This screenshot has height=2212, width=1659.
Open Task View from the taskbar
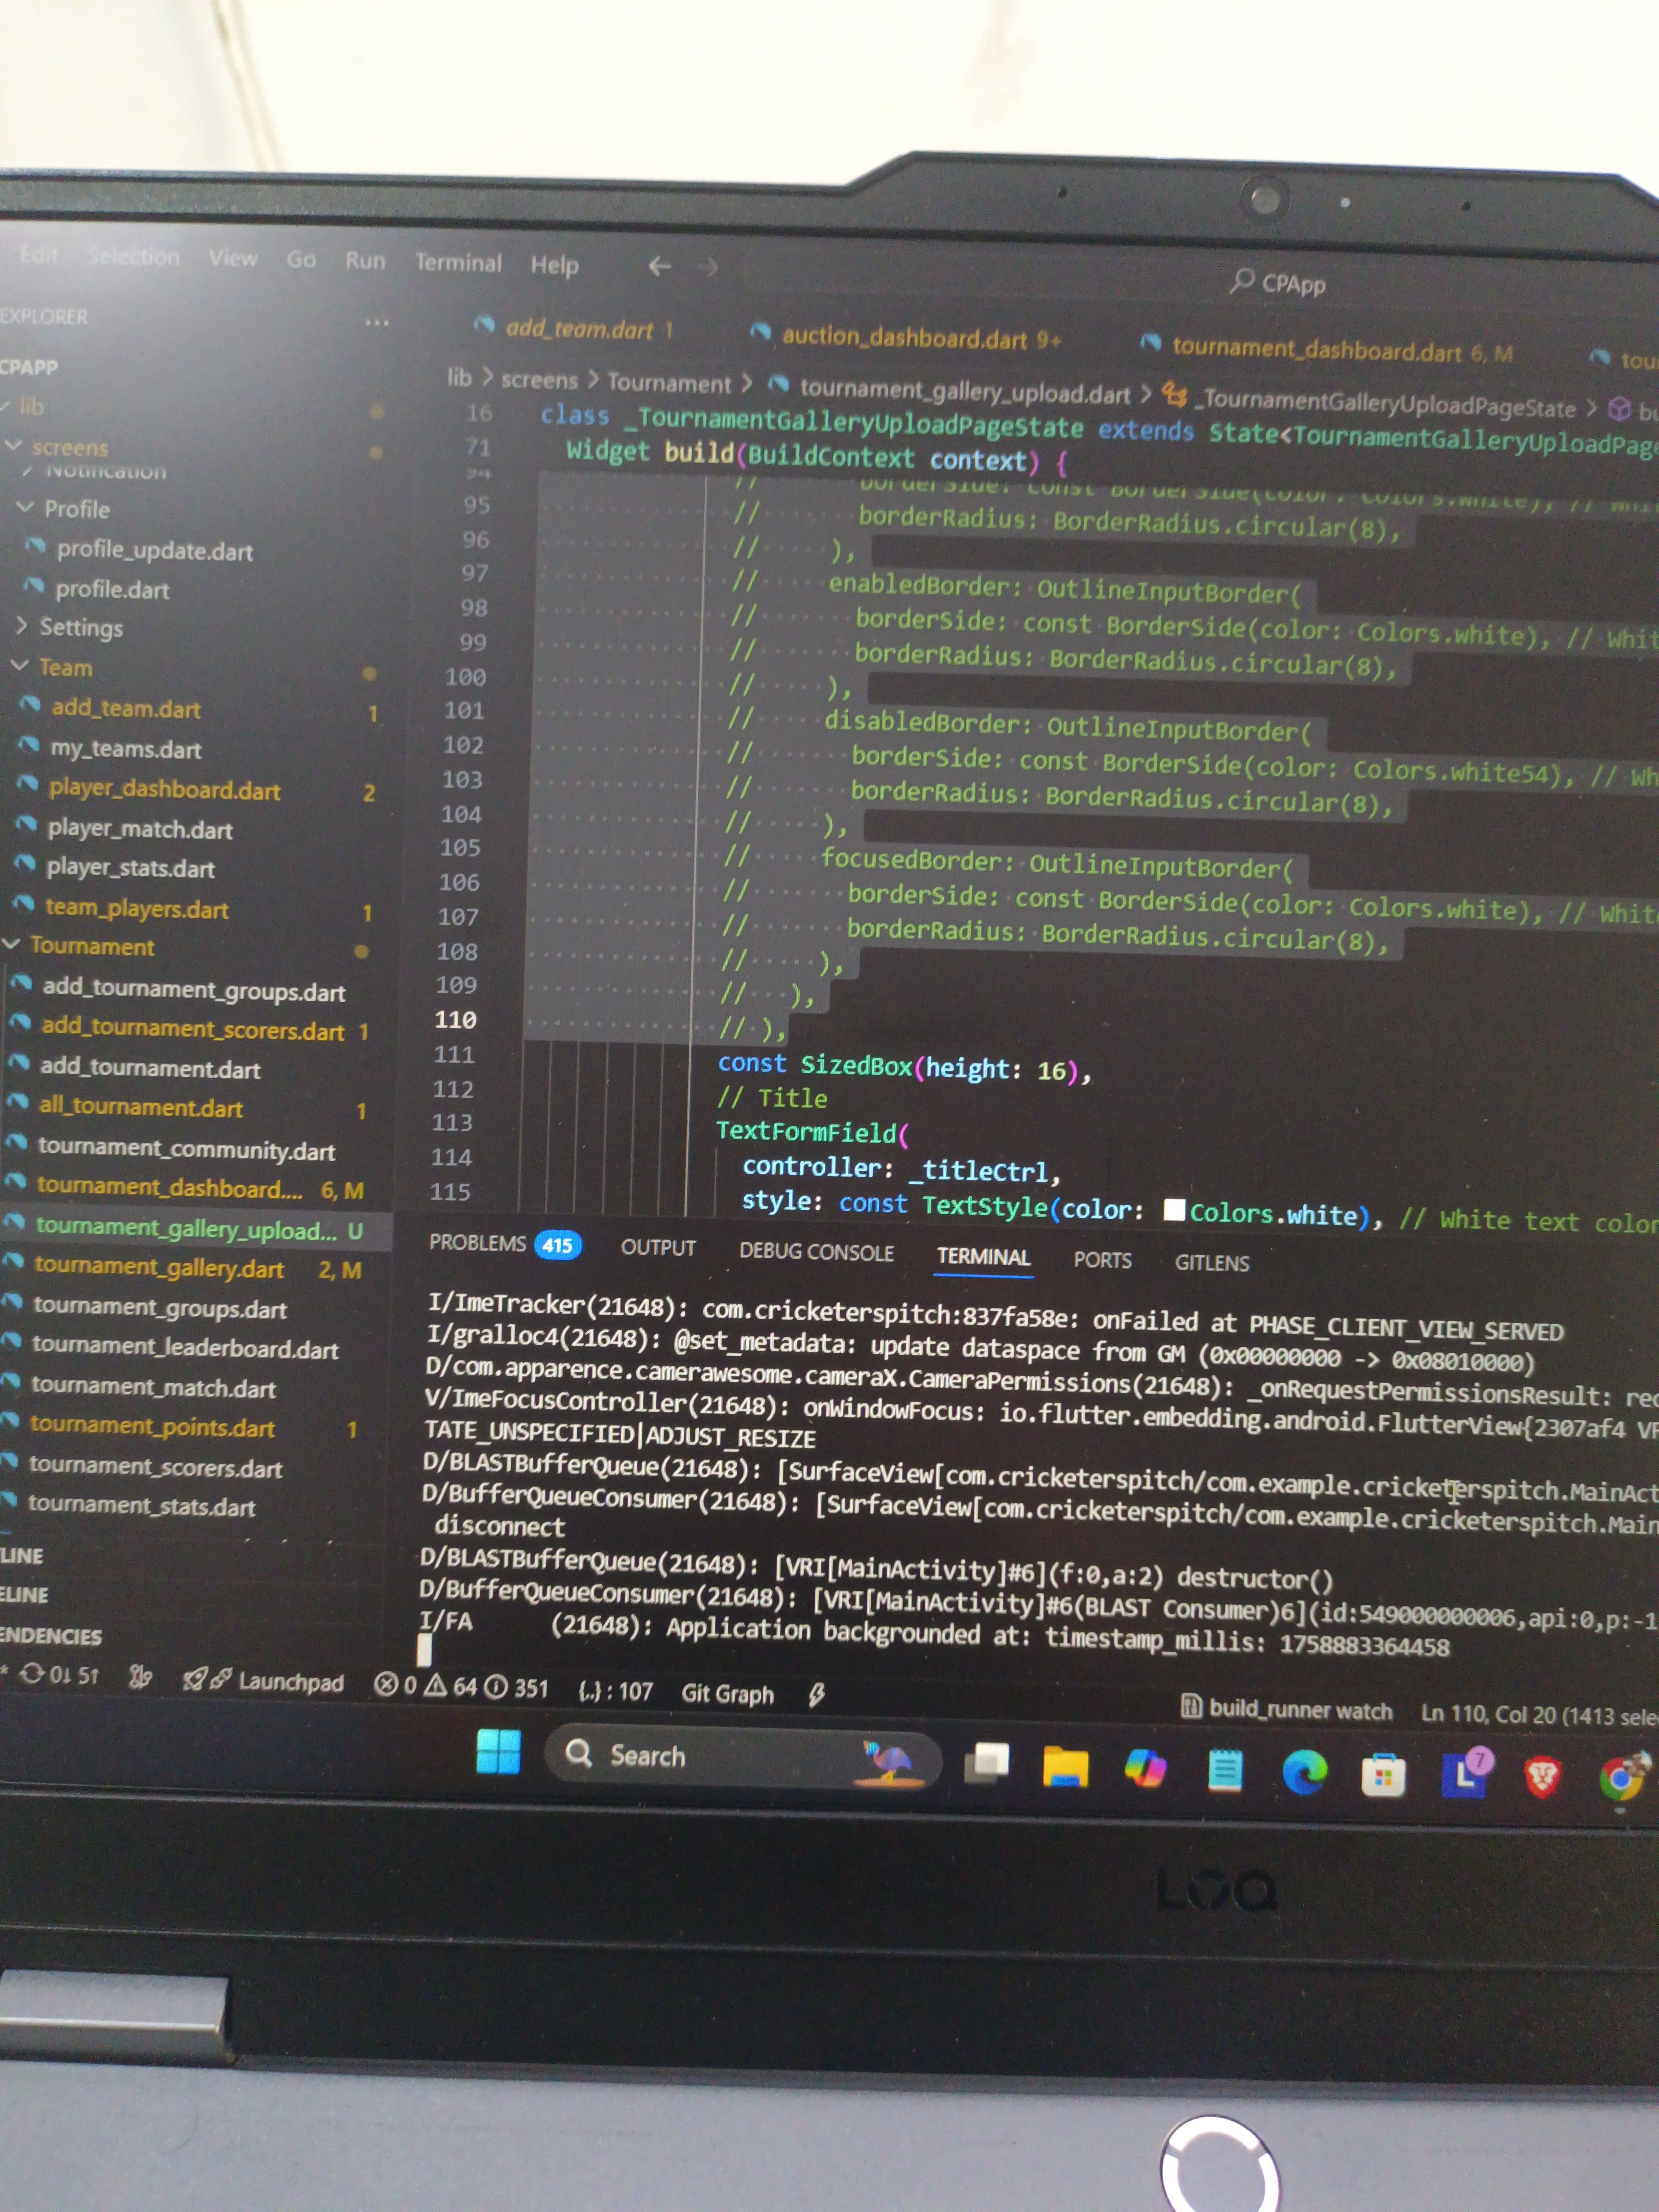point(987,1762)
